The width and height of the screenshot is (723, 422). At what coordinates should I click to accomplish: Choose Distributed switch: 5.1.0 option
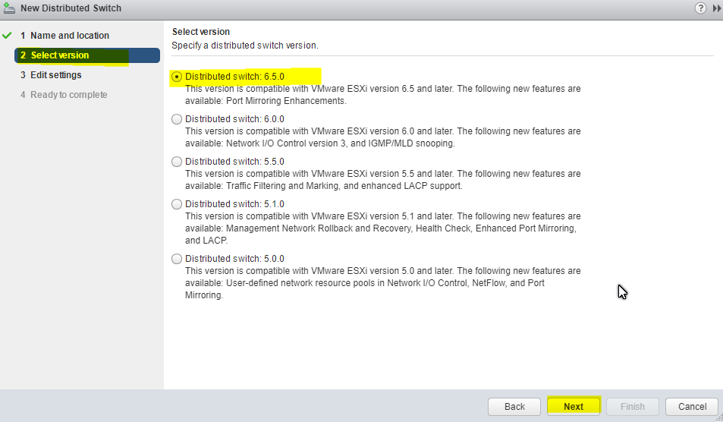pyautogui.click(x=177, y=204)
